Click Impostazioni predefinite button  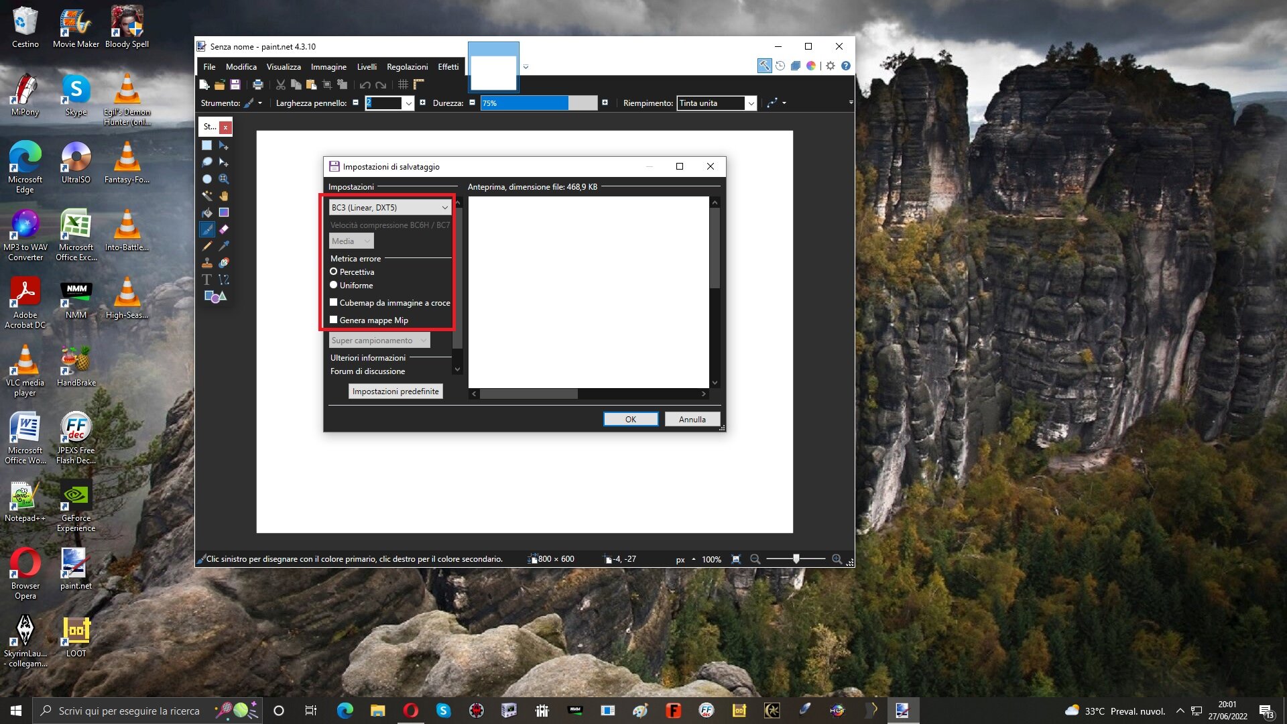[395, 391]
